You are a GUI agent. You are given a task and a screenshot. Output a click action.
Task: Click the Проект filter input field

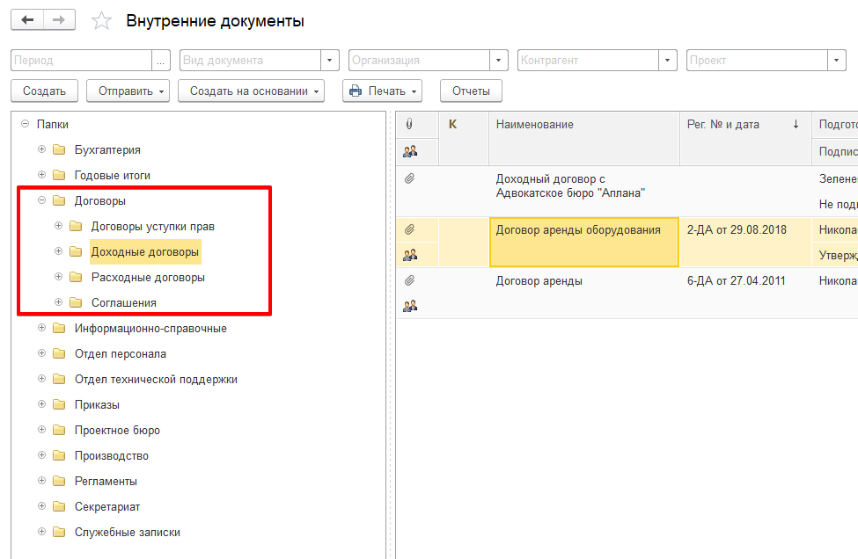click(x=757, y=61)
